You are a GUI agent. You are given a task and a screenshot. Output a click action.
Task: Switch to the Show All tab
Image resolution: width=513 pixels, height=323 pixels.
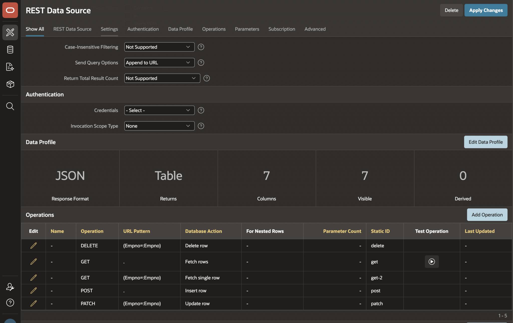35,29
